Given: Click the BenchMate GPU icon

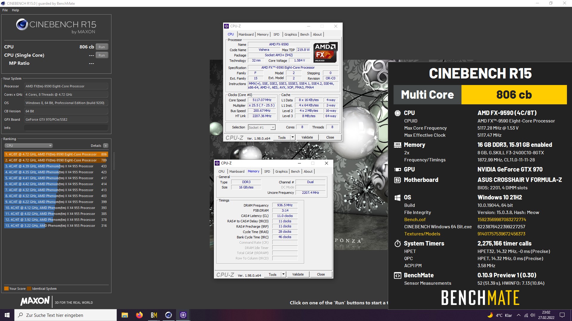Looking at the screenshot, I should 397,169.
